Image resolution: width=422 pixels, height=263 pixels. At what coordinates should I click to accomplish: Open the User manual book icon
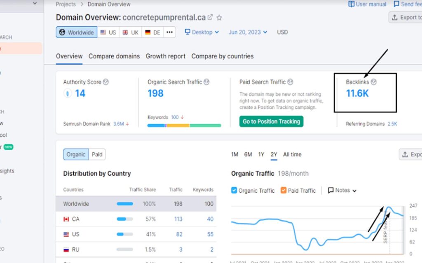(351, 4)
